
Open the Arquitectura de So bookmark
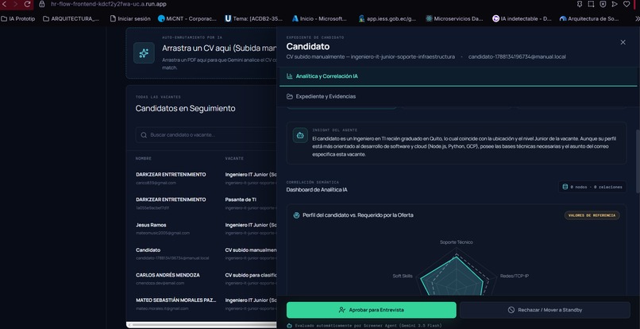pyautogui.click(x=589, y=19)
